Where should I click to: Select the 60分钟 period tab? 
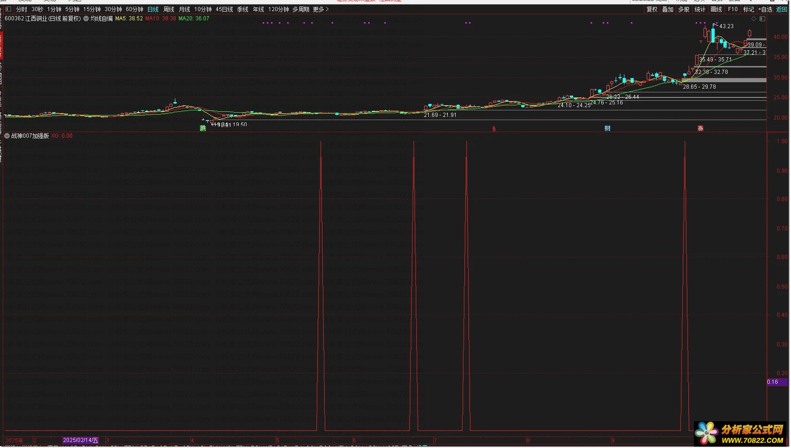pos(135,9)
